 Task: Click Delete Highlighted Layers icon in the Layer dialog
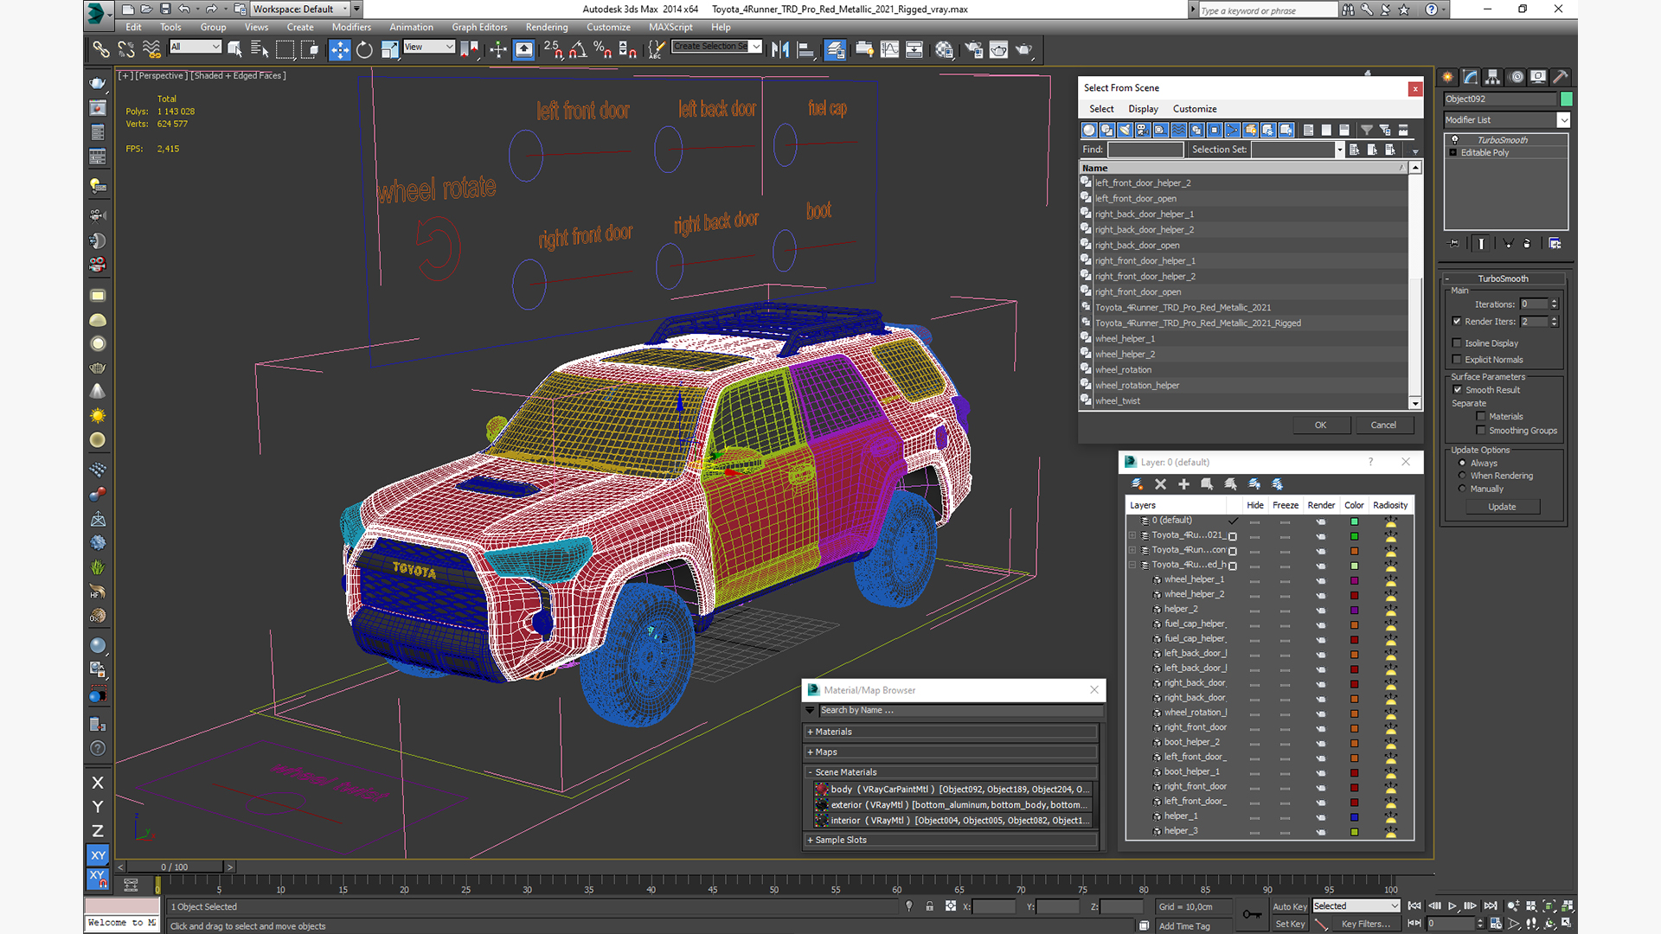[1160, 484]
